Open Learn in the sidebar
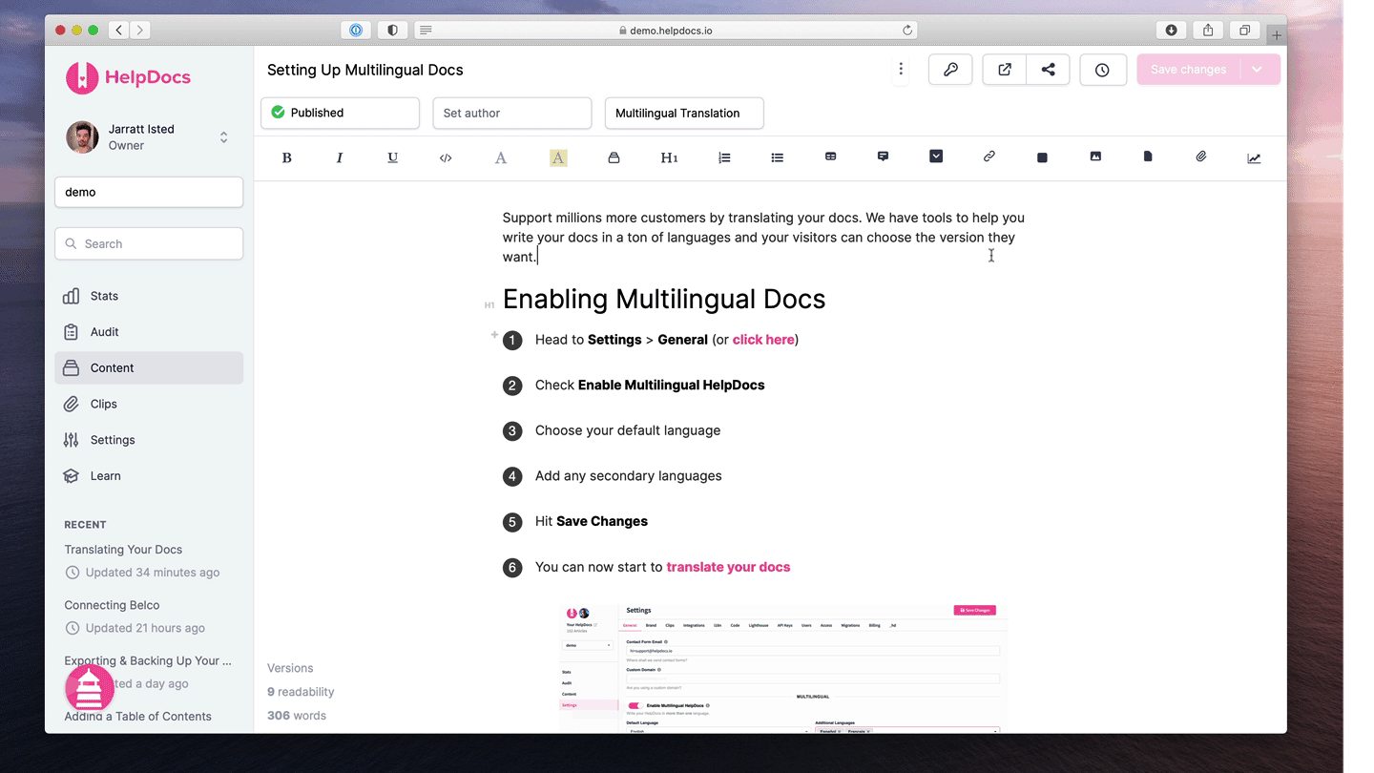Screen dimensions: 1374x773 click(149, 475)
